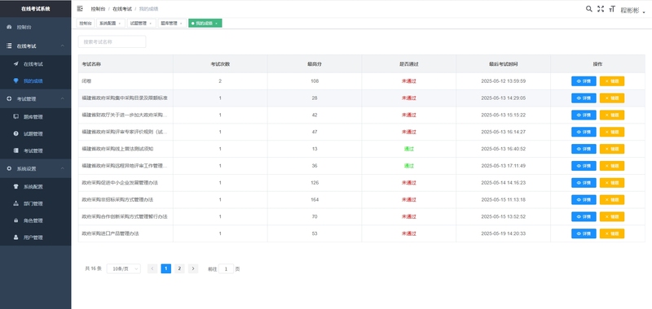
Task: Select 我的成绩 in the sidebar
Action: (x=35, y=81)
